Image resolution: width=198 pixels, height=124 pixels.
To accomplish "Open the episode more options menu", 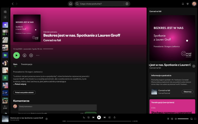I will (38, 55).
